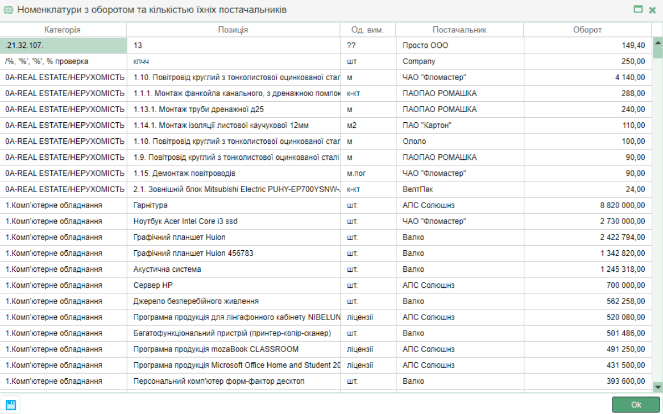Sort by the Категорія column header
This screenshot has height=414, width=663.
click(x=63, y=30)
